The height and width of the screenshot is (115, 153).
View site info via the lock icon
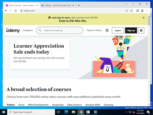pos(21,11)
